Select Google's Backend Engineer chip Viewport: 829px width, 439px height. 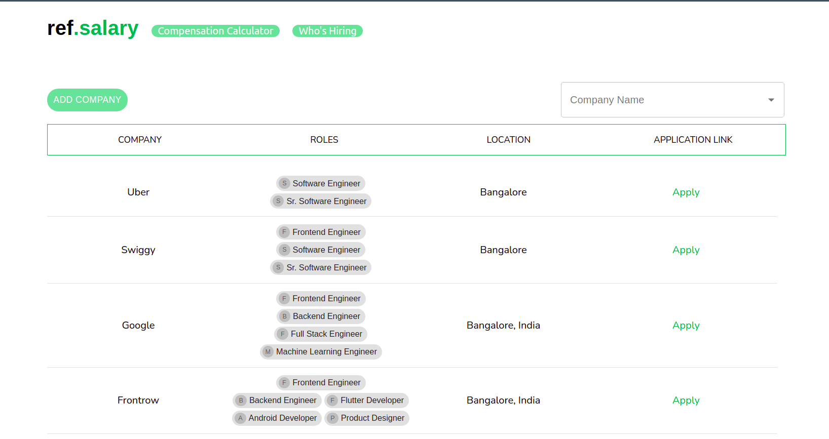pyautogui.click(x=321, y=316)
